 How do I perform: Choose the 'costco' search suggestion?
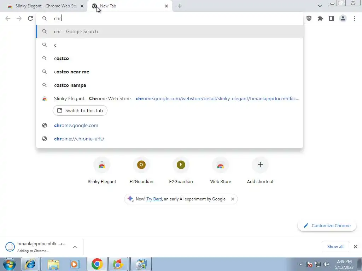170,58
